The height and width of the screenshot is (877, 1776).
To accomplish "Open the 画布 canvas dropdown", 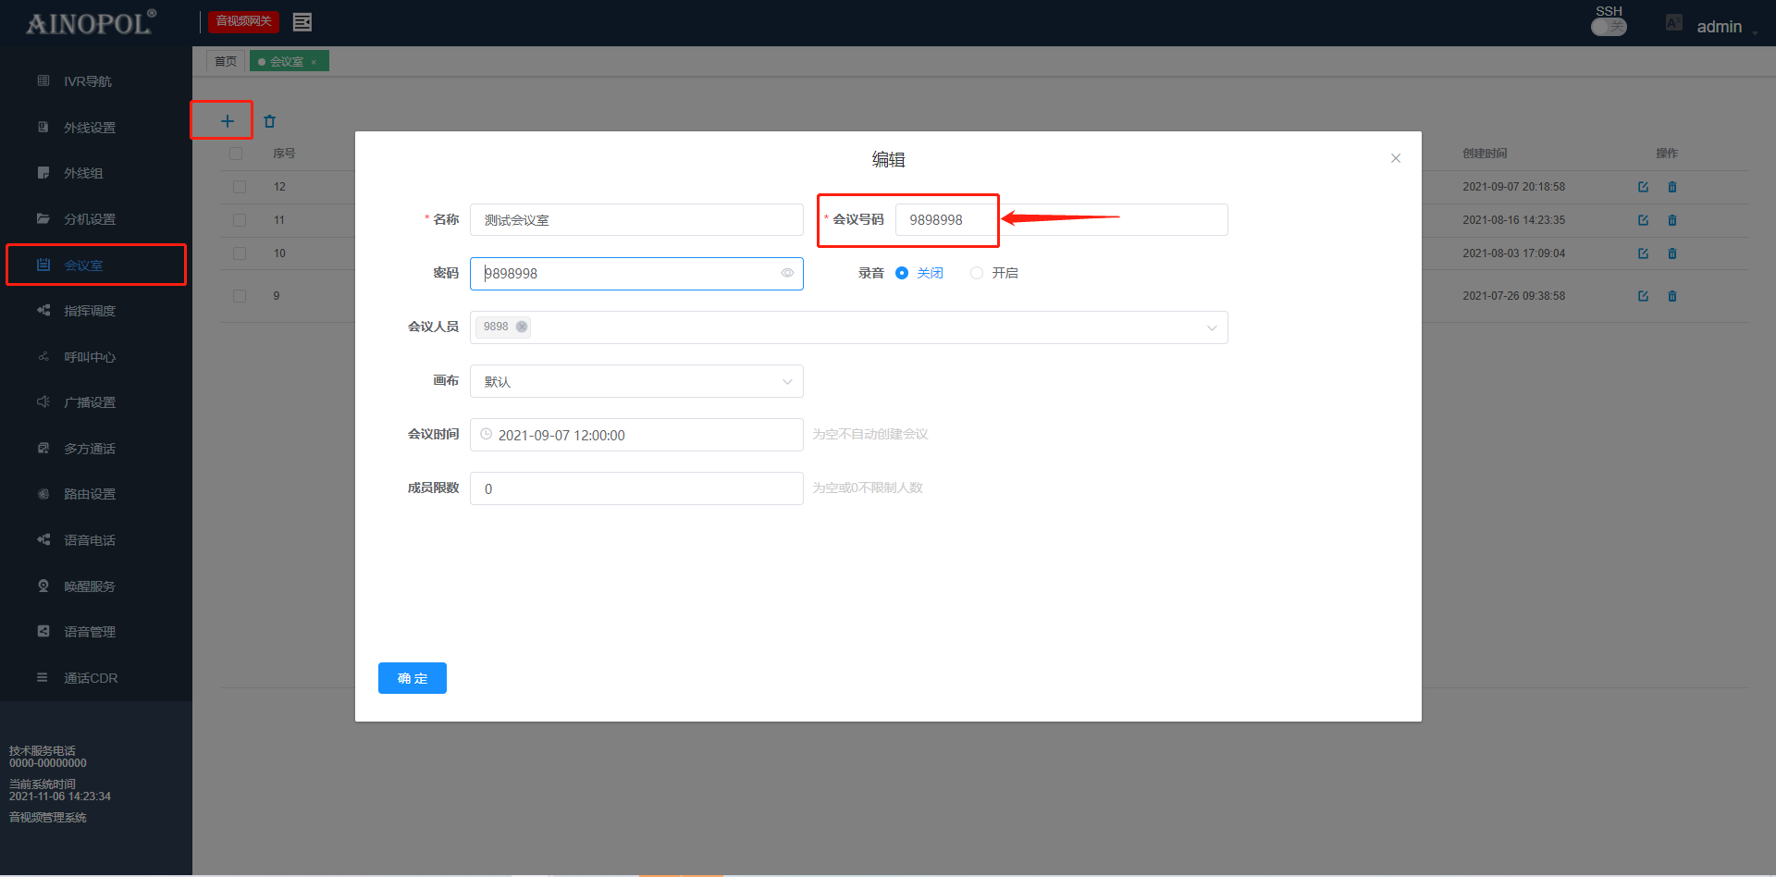I will pyautogui.click(x=786, y=381).
